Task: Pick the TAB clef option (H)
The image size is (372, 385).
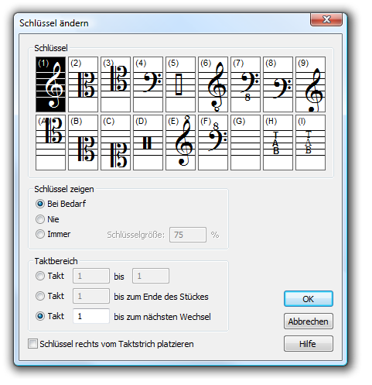Action: 278,143
